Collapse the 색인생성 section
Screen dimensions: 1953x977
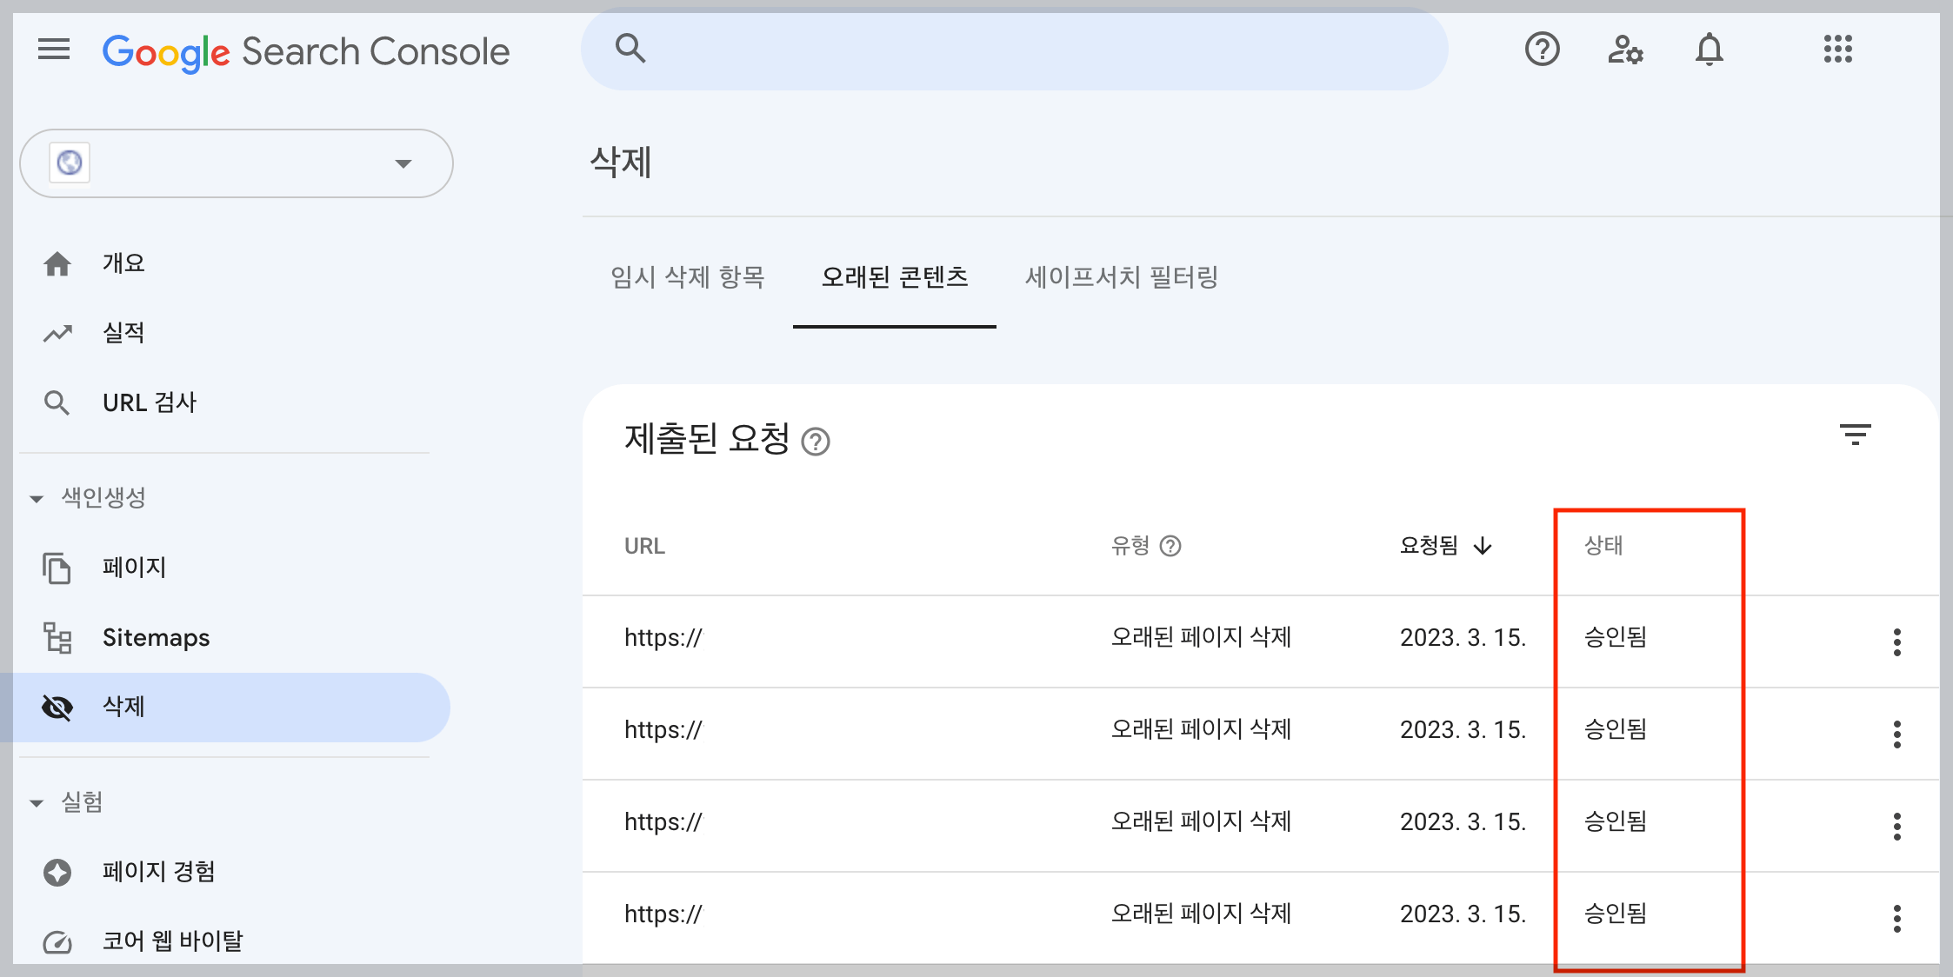pos(36,497)
